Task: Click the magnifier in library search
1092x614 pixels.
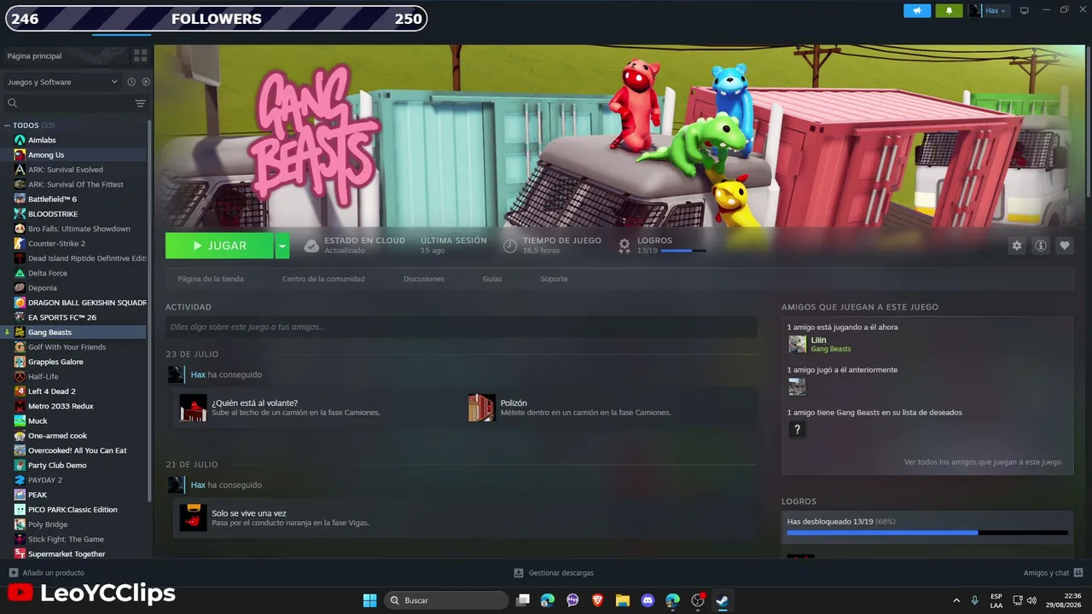Action: pyautogui.click(x=13, y=103)
